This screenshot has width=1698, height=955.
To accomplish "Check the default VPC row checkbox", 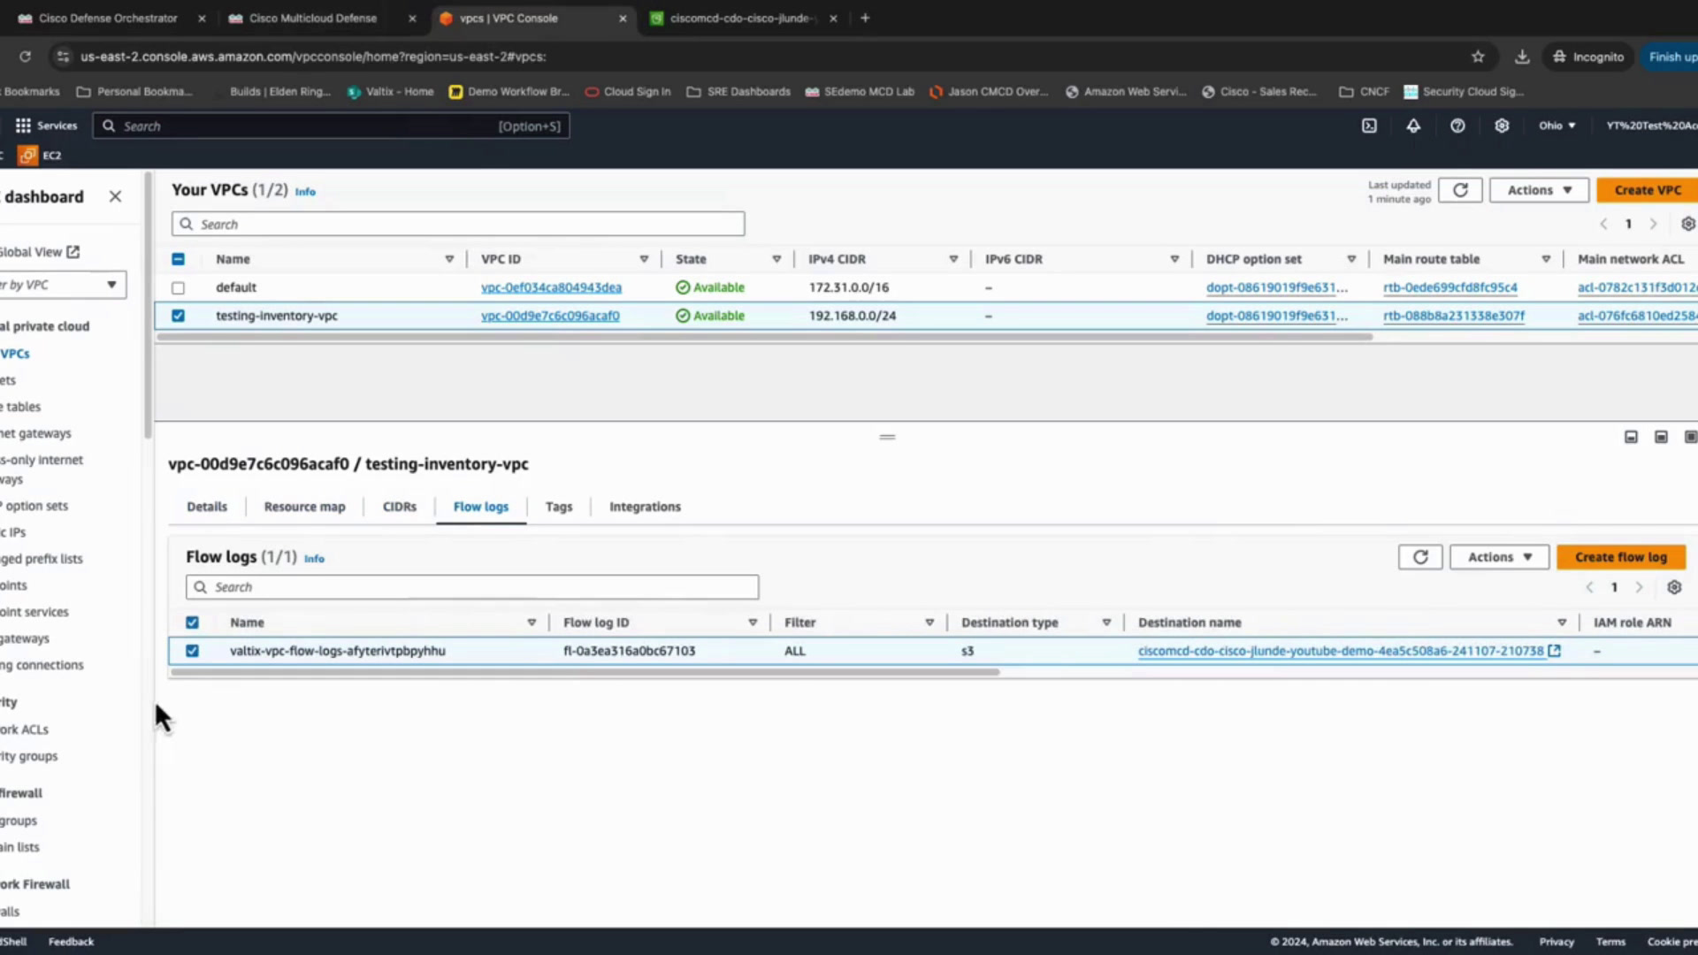I will 178,287.
